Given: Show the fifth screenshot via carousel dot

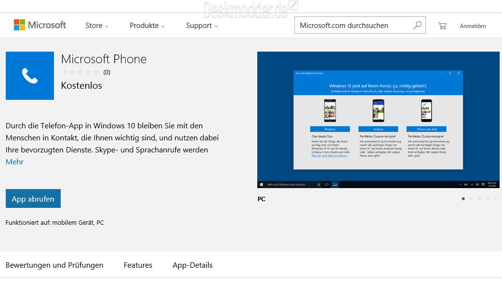Looking at the screenshot, I should 496,199.
